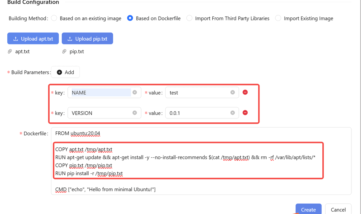Click COPY apt.txt /tmp/apt.txt line
Screen dimensions: 361x214
84,149
